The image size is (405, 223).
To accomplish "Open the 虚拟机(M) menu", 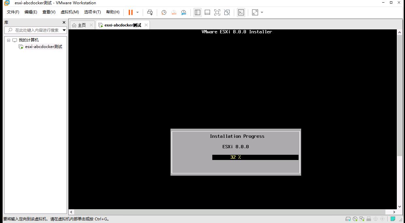I will 70,12.
